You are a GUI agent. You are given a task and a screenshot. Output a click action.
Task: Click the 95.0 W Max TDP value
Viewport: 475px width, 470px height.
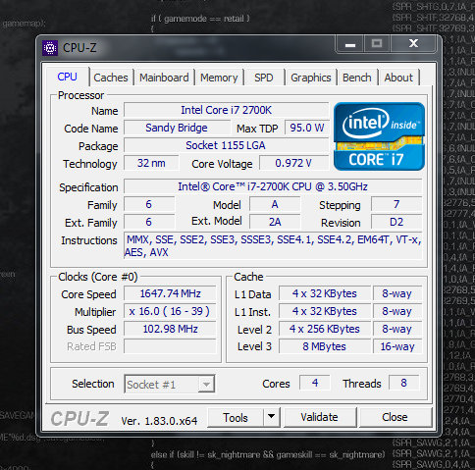[x=306, y=128]
